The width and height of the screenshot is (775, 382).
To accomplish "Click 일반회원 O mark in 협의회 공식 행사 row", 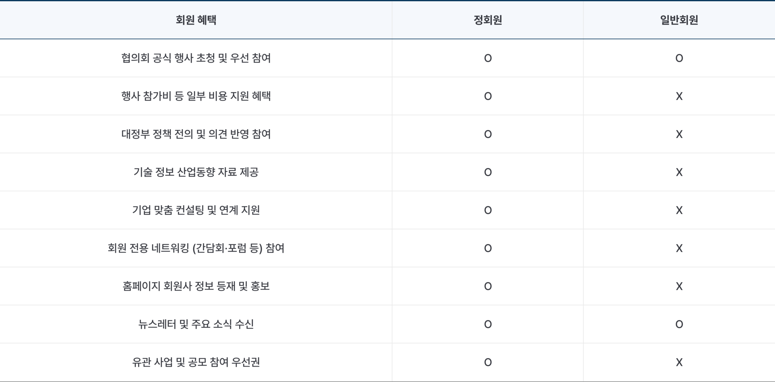I will click(x=679, y=59).
